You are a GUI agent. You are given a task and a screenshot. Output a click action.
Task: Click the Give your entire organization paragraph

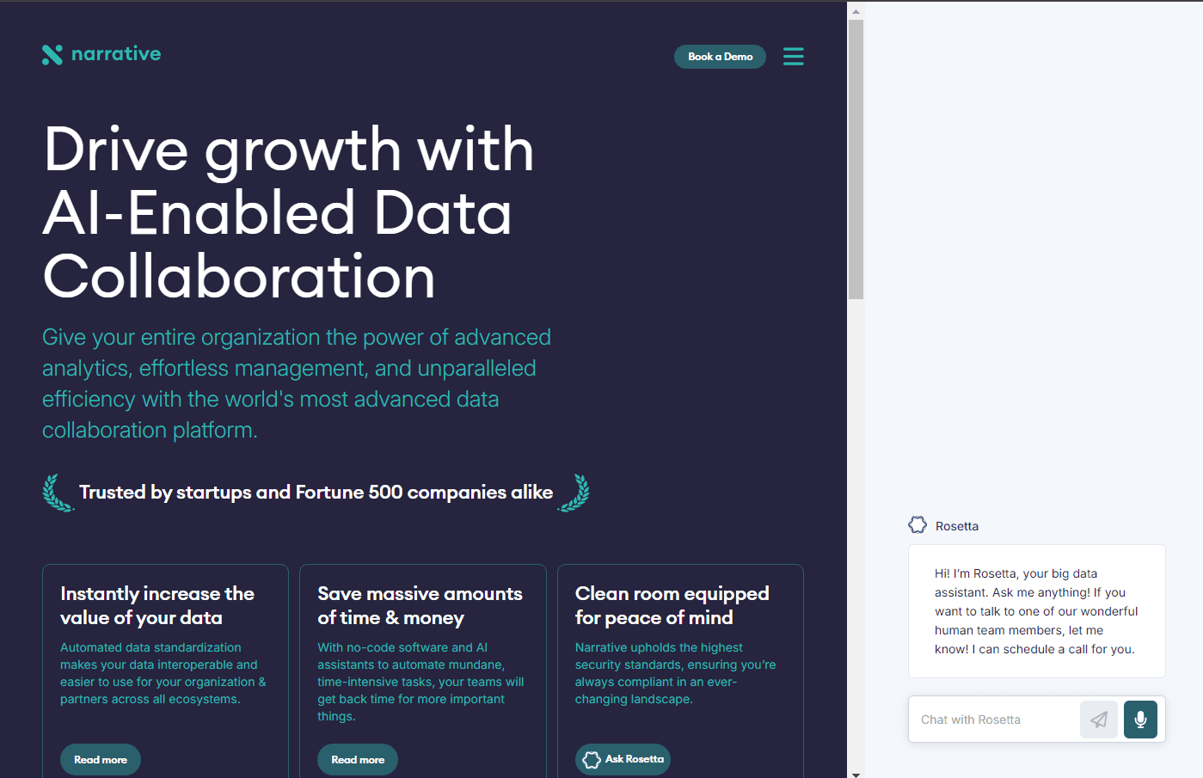tap(297, 383)
